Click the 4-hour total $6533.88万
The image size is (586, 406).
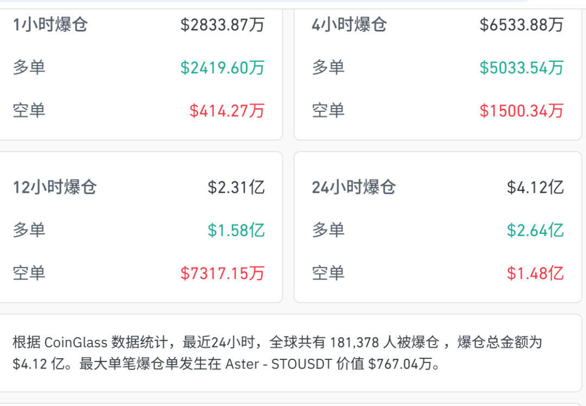pos(521,24)
